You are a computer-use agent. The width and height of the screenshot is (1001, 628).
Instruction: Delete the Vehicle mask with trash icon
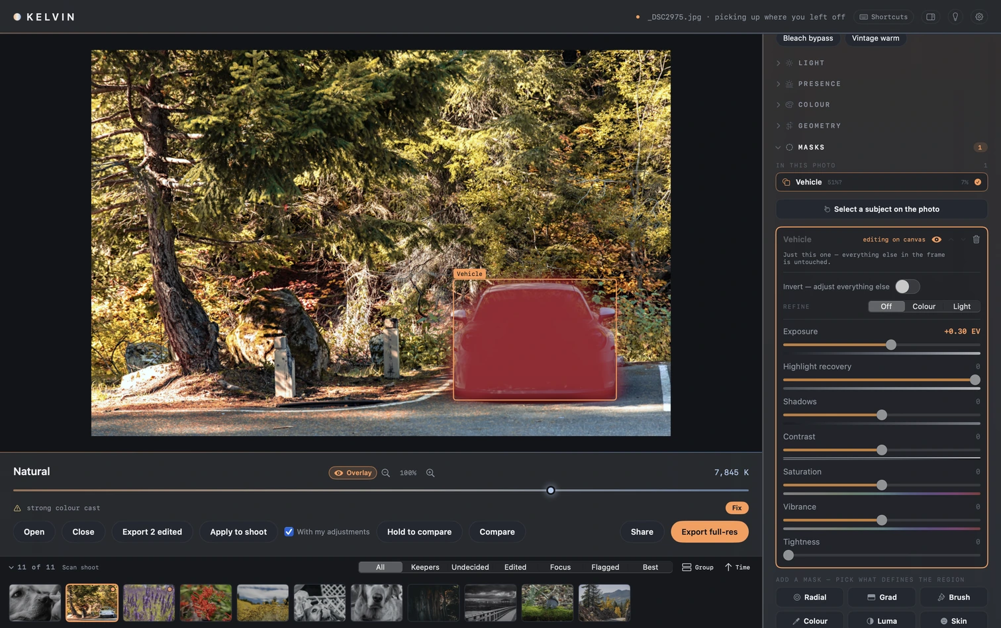point(976,240)
